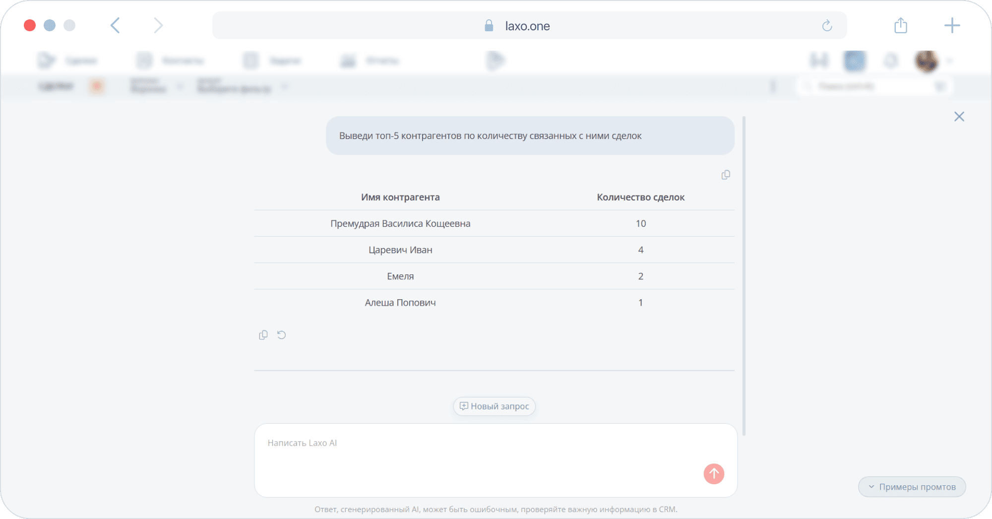Screen dimensions: 992x519
Task: Go back with the browser back arrow
Action: coord(115,25)
